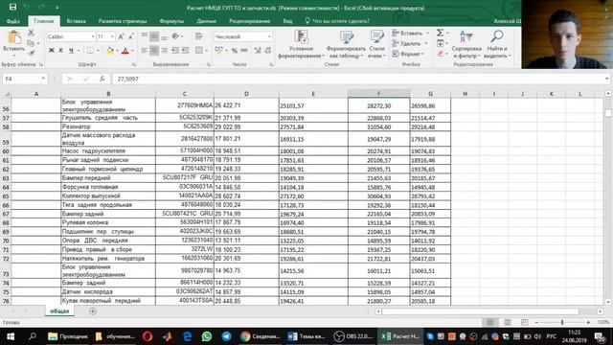Adjust the zoom slider in status bar
Viewport: 613px width, 345px height.
coord(562,322)
